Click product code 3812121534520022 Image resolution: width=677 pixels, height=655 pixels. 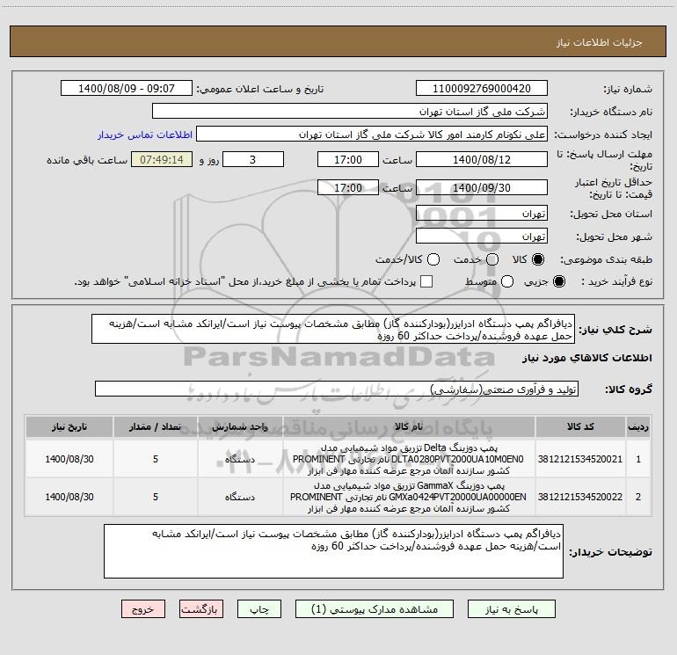(580, 497)
